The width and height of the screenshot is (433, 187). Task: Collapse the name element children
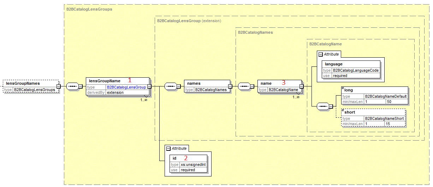pyautogui.click(x=302, y=86)
